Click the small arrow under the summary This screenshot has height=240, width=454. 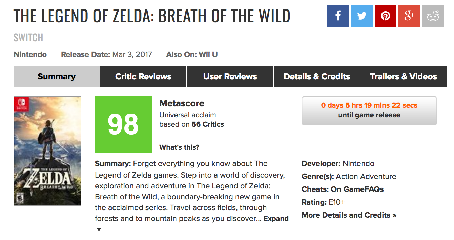point(99,230)
